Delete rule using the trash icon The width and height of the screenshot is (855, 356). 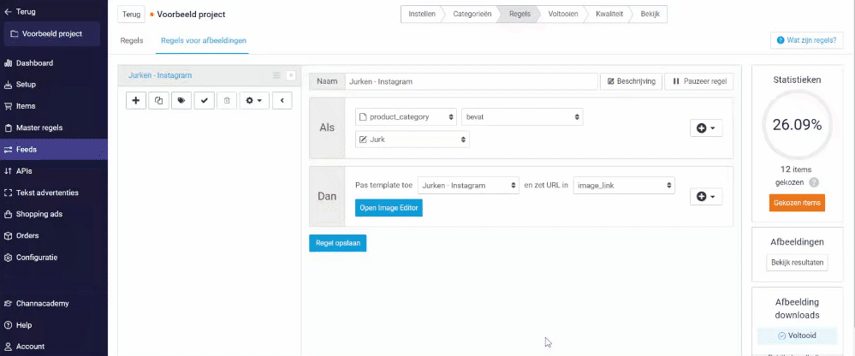[x=227, y=100]
